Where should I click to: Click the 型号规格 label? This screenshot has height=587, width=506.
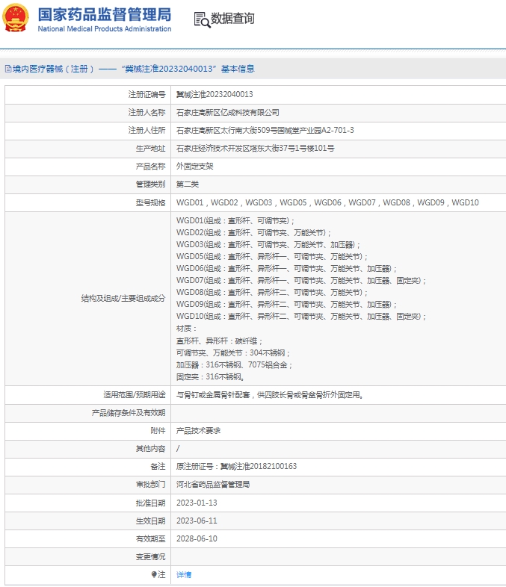pos(150,202)
